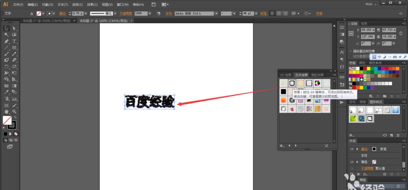Open the font family dropdown
The height and width of the screenshot is (190, 408).
[216, 13]
